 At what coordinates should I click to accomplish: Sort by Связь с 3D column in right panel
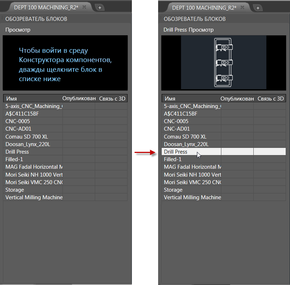(x=270, y=98)
